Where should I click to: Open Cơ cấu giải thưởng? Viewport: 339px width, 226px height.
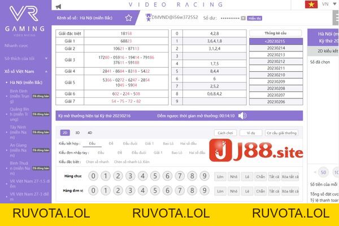click(x=281, y=133)
